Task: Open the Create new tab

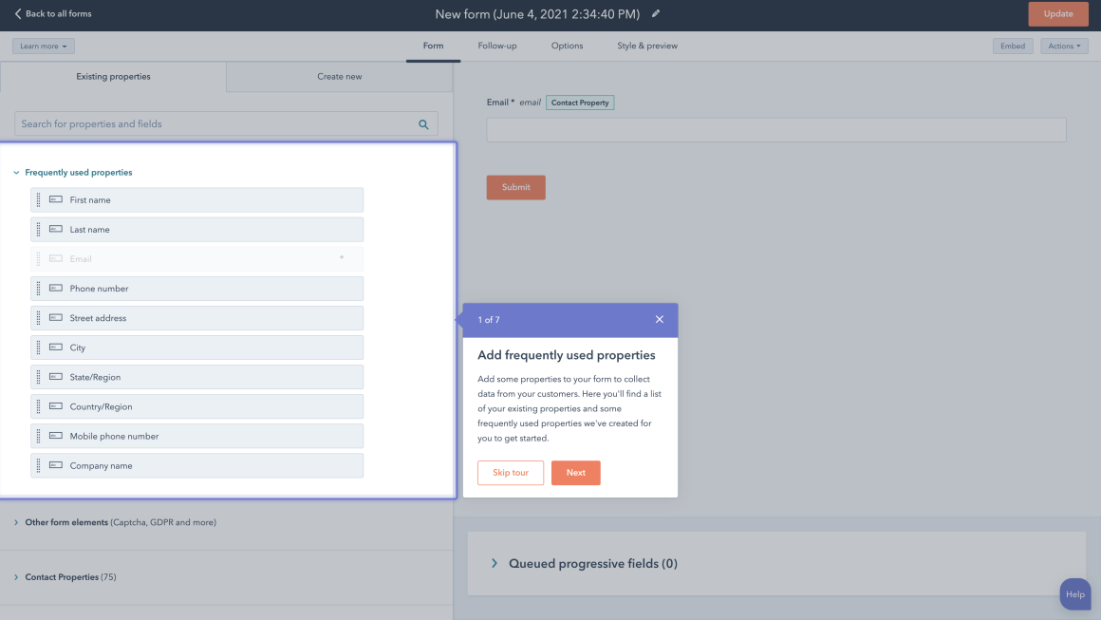Action: click(x=338, y=76)
